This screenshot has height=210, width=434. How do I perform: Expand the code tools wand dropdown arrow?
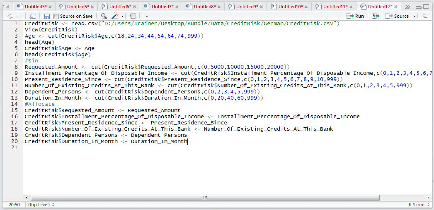click(x=123, y=17)
